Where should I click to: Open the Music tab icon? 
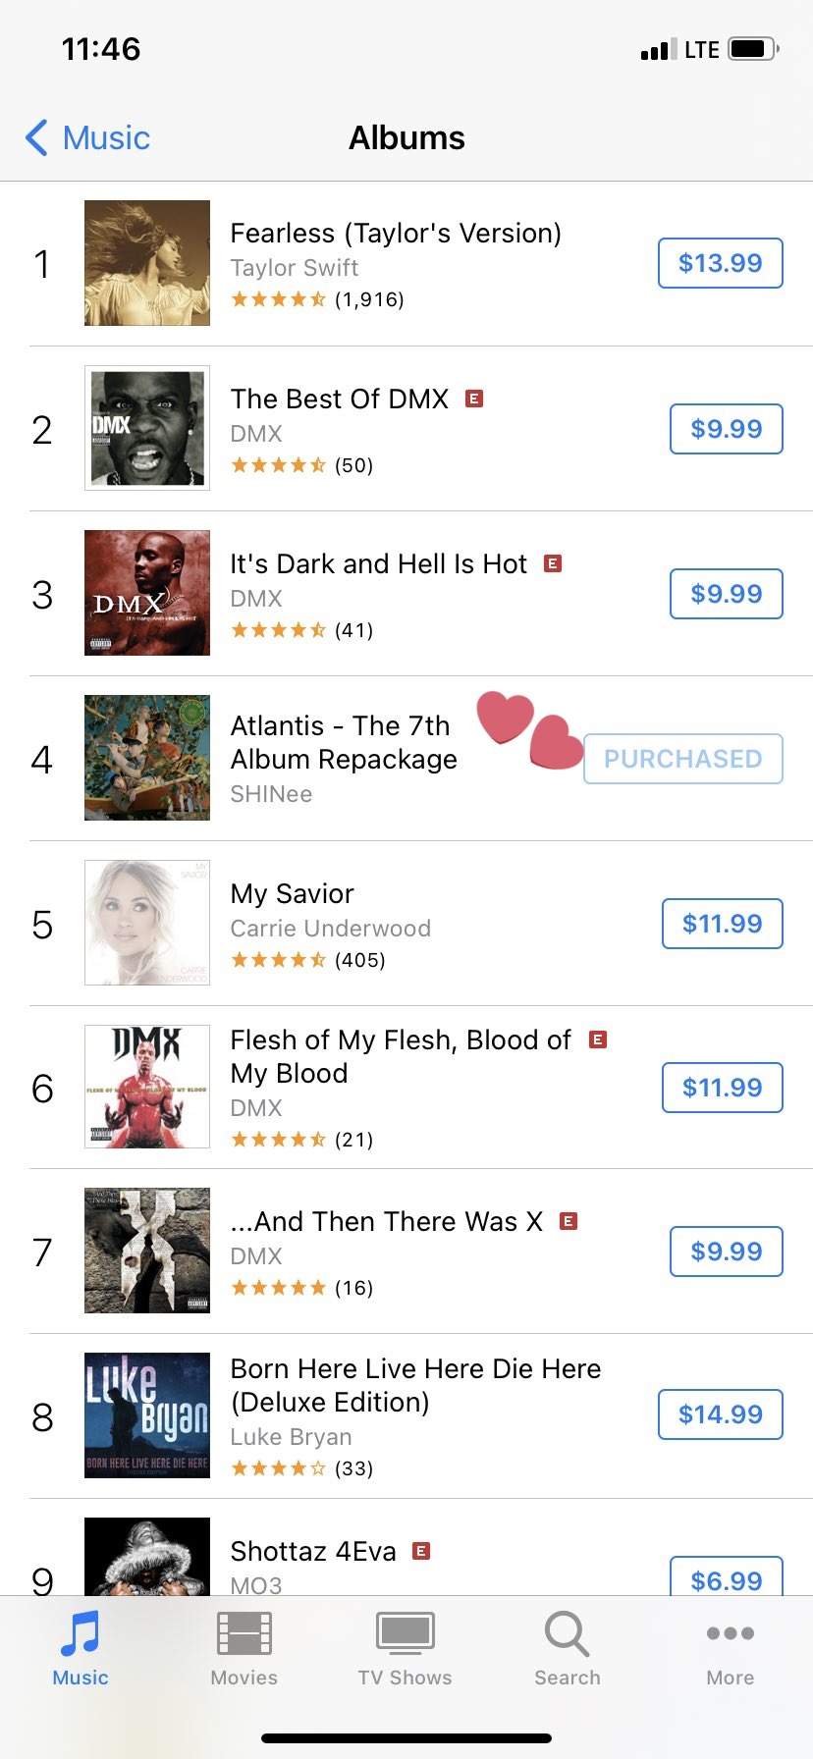point(81,1635)
